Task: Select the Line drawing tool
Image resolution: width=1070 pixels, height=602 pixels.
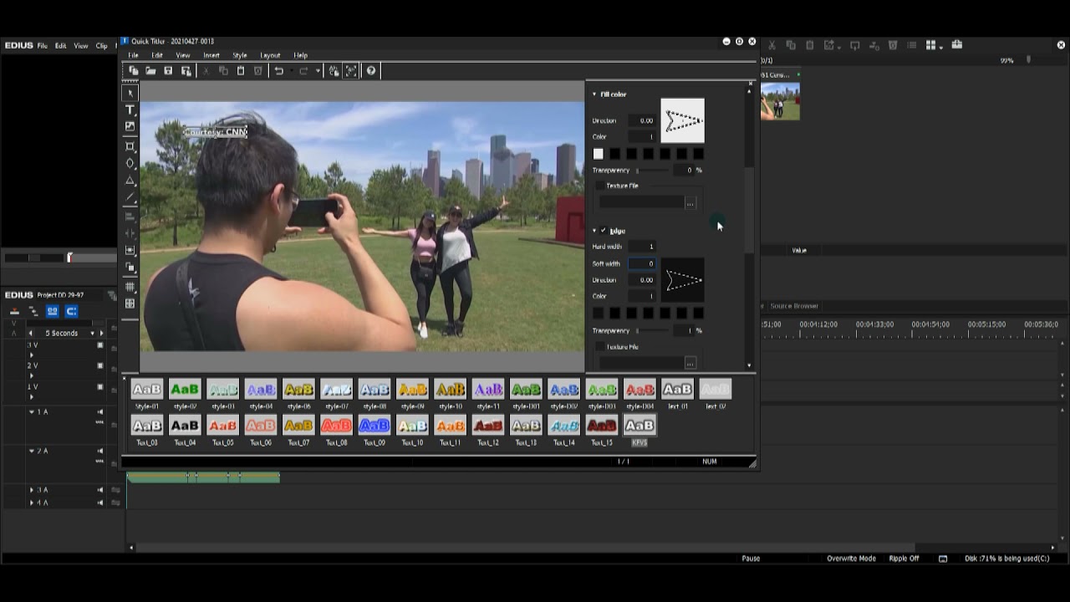Action: [130, 198]
